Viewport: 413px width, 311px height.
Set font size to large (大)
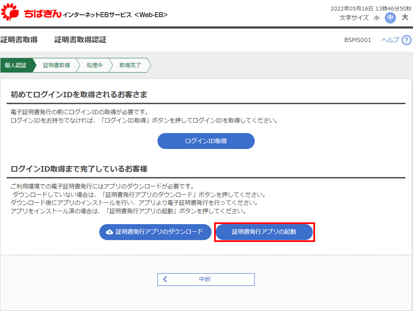405,18
